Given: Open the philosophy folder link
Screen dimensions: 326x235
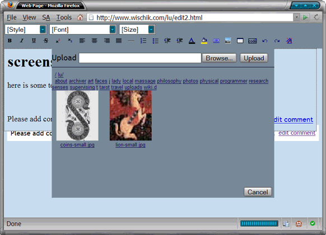Looking at the screenshot, I should click(x=169, y=81).
